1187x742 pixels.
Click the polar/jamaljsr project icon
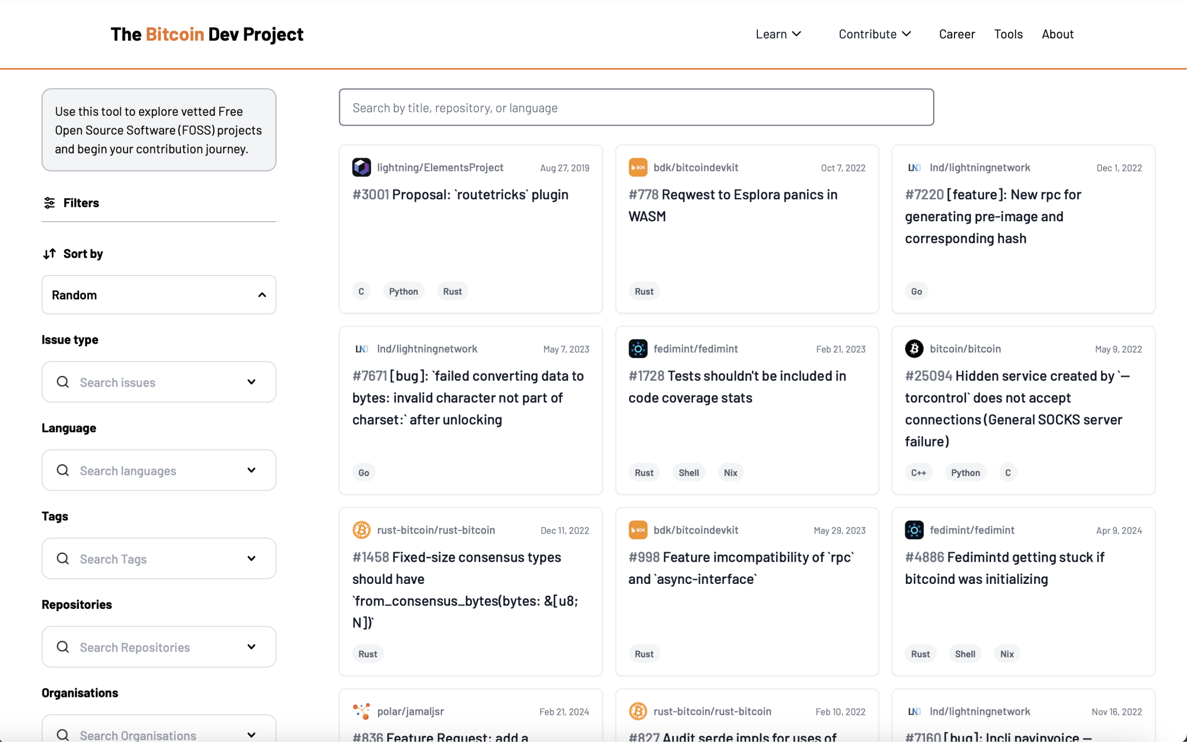[x=361, y=711]
